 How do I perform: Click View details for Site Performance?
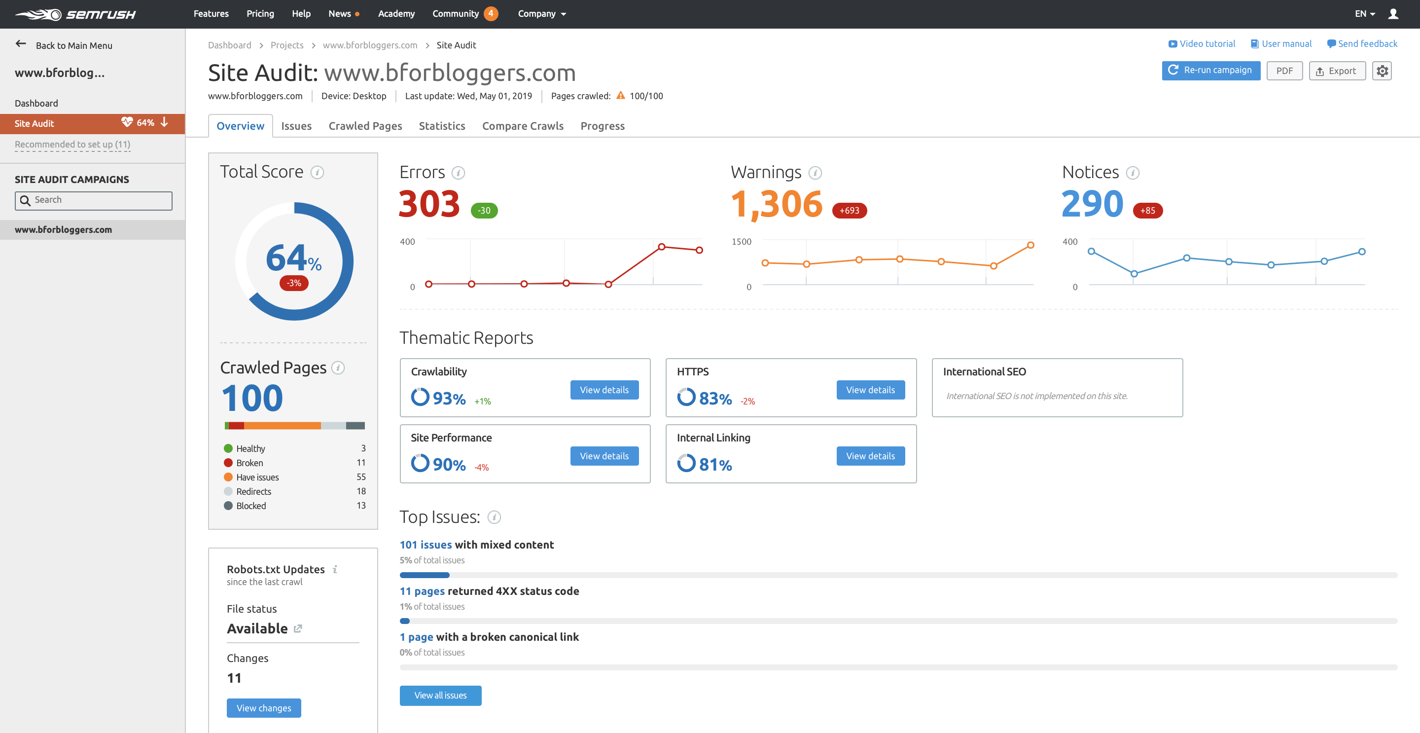[604, 456]
